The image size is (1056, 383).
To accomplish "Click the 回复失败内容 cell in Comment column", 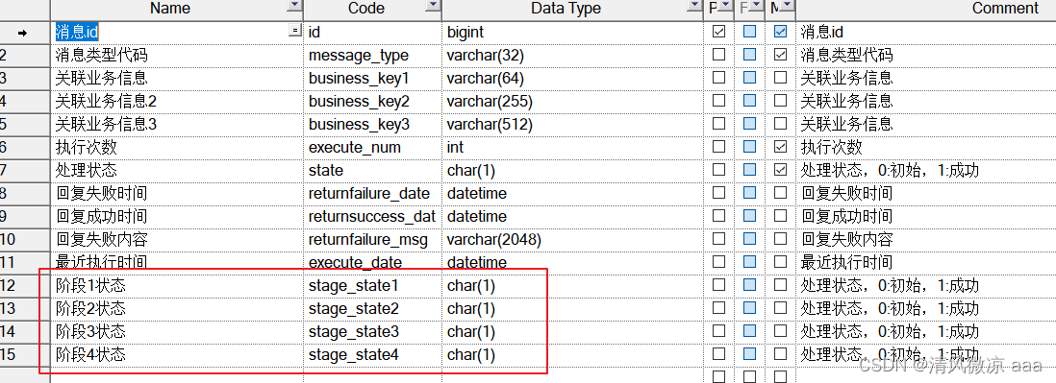I will 926,239.
